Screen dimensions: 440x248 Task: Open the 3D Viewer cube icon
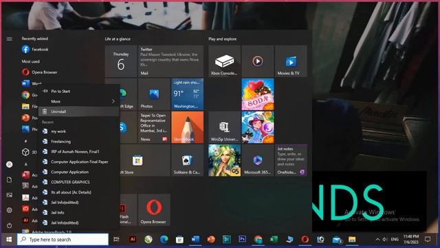point(25,152)
